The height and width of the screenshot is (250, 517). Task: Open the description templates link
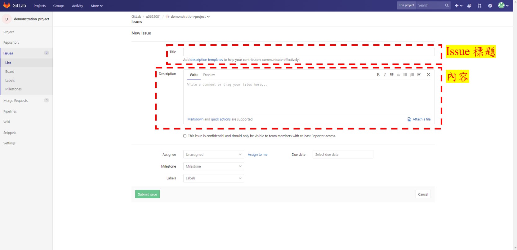point(206,60)
